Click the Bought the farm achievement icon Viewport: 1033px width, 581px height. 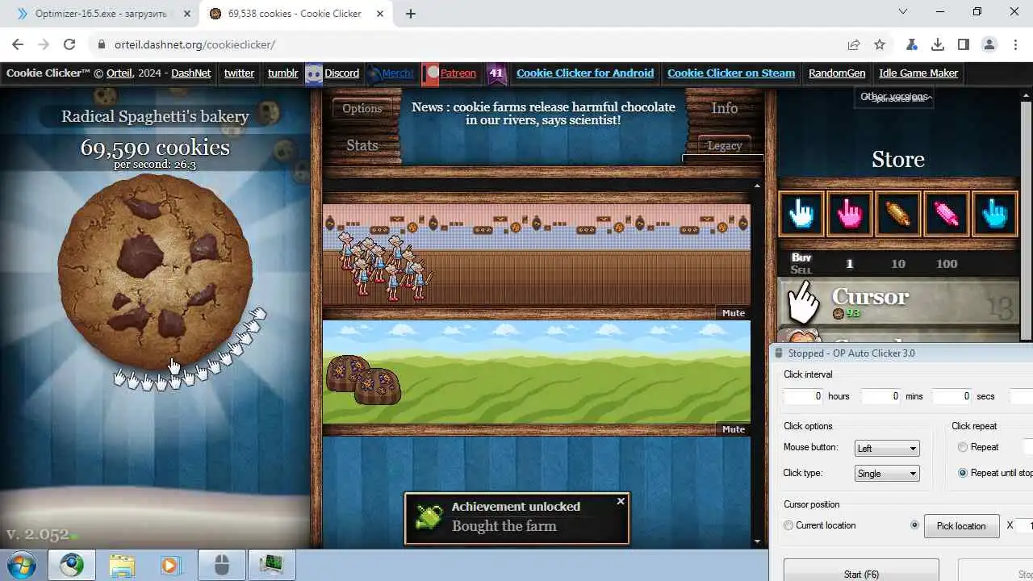click(x=428, y=517)
